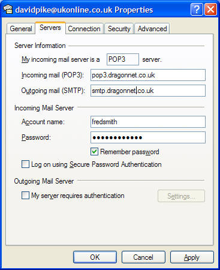This screenshot has width=220, height=270.
Task: Select the Security tab
Action: (x=119, y=29)
